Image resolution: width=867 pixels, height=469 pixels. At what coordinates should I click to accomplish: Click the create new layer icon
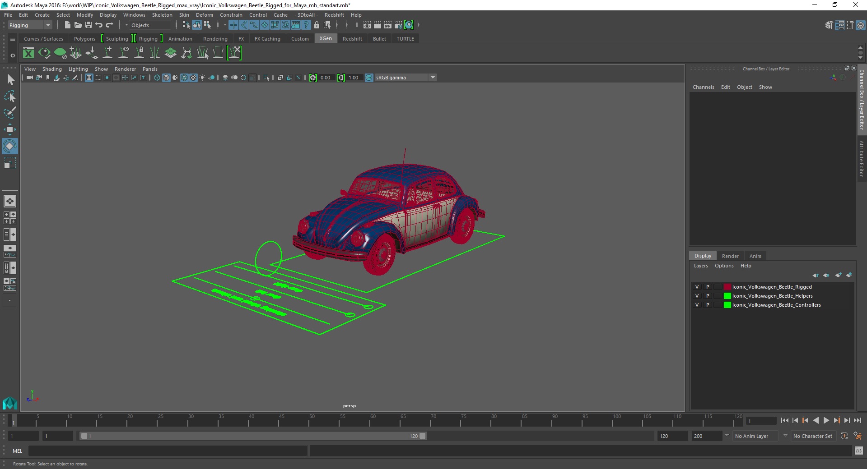[x=839, y=275]
